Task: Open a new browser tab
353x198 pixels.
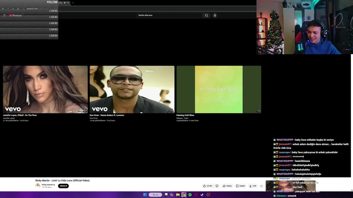Action: tap(73, 3)
